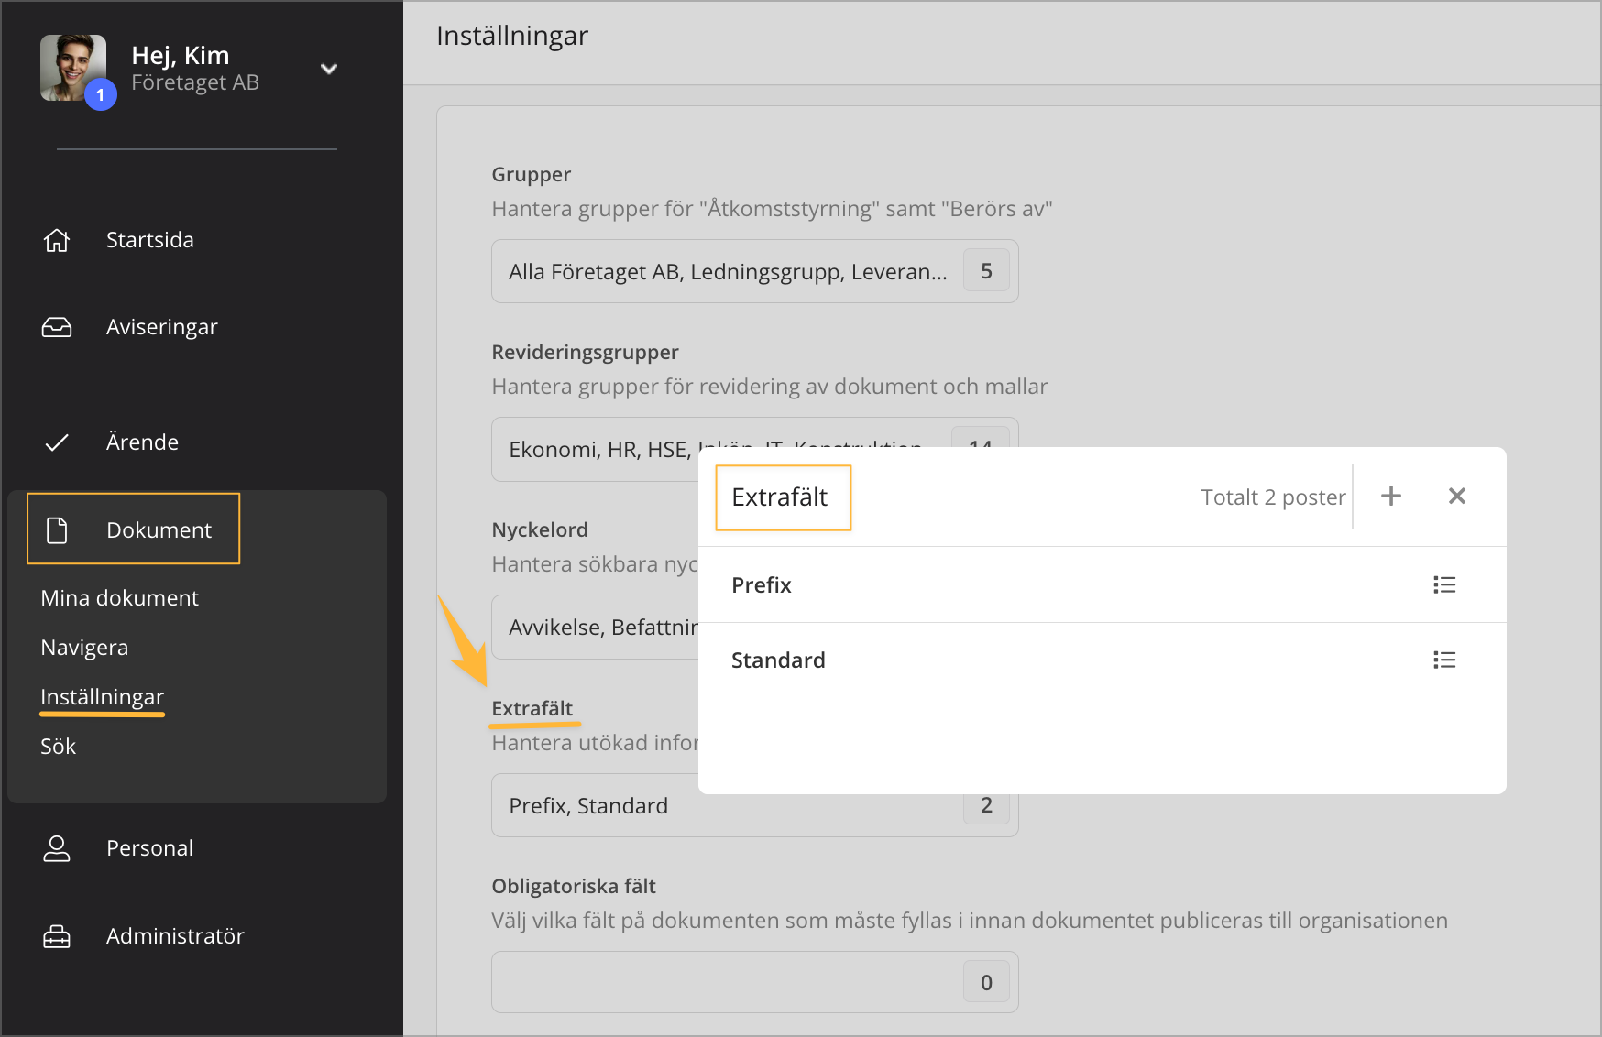Open the user account dropdown chevron
The height and width of the screenshot is (1037, 1602).
329,69
